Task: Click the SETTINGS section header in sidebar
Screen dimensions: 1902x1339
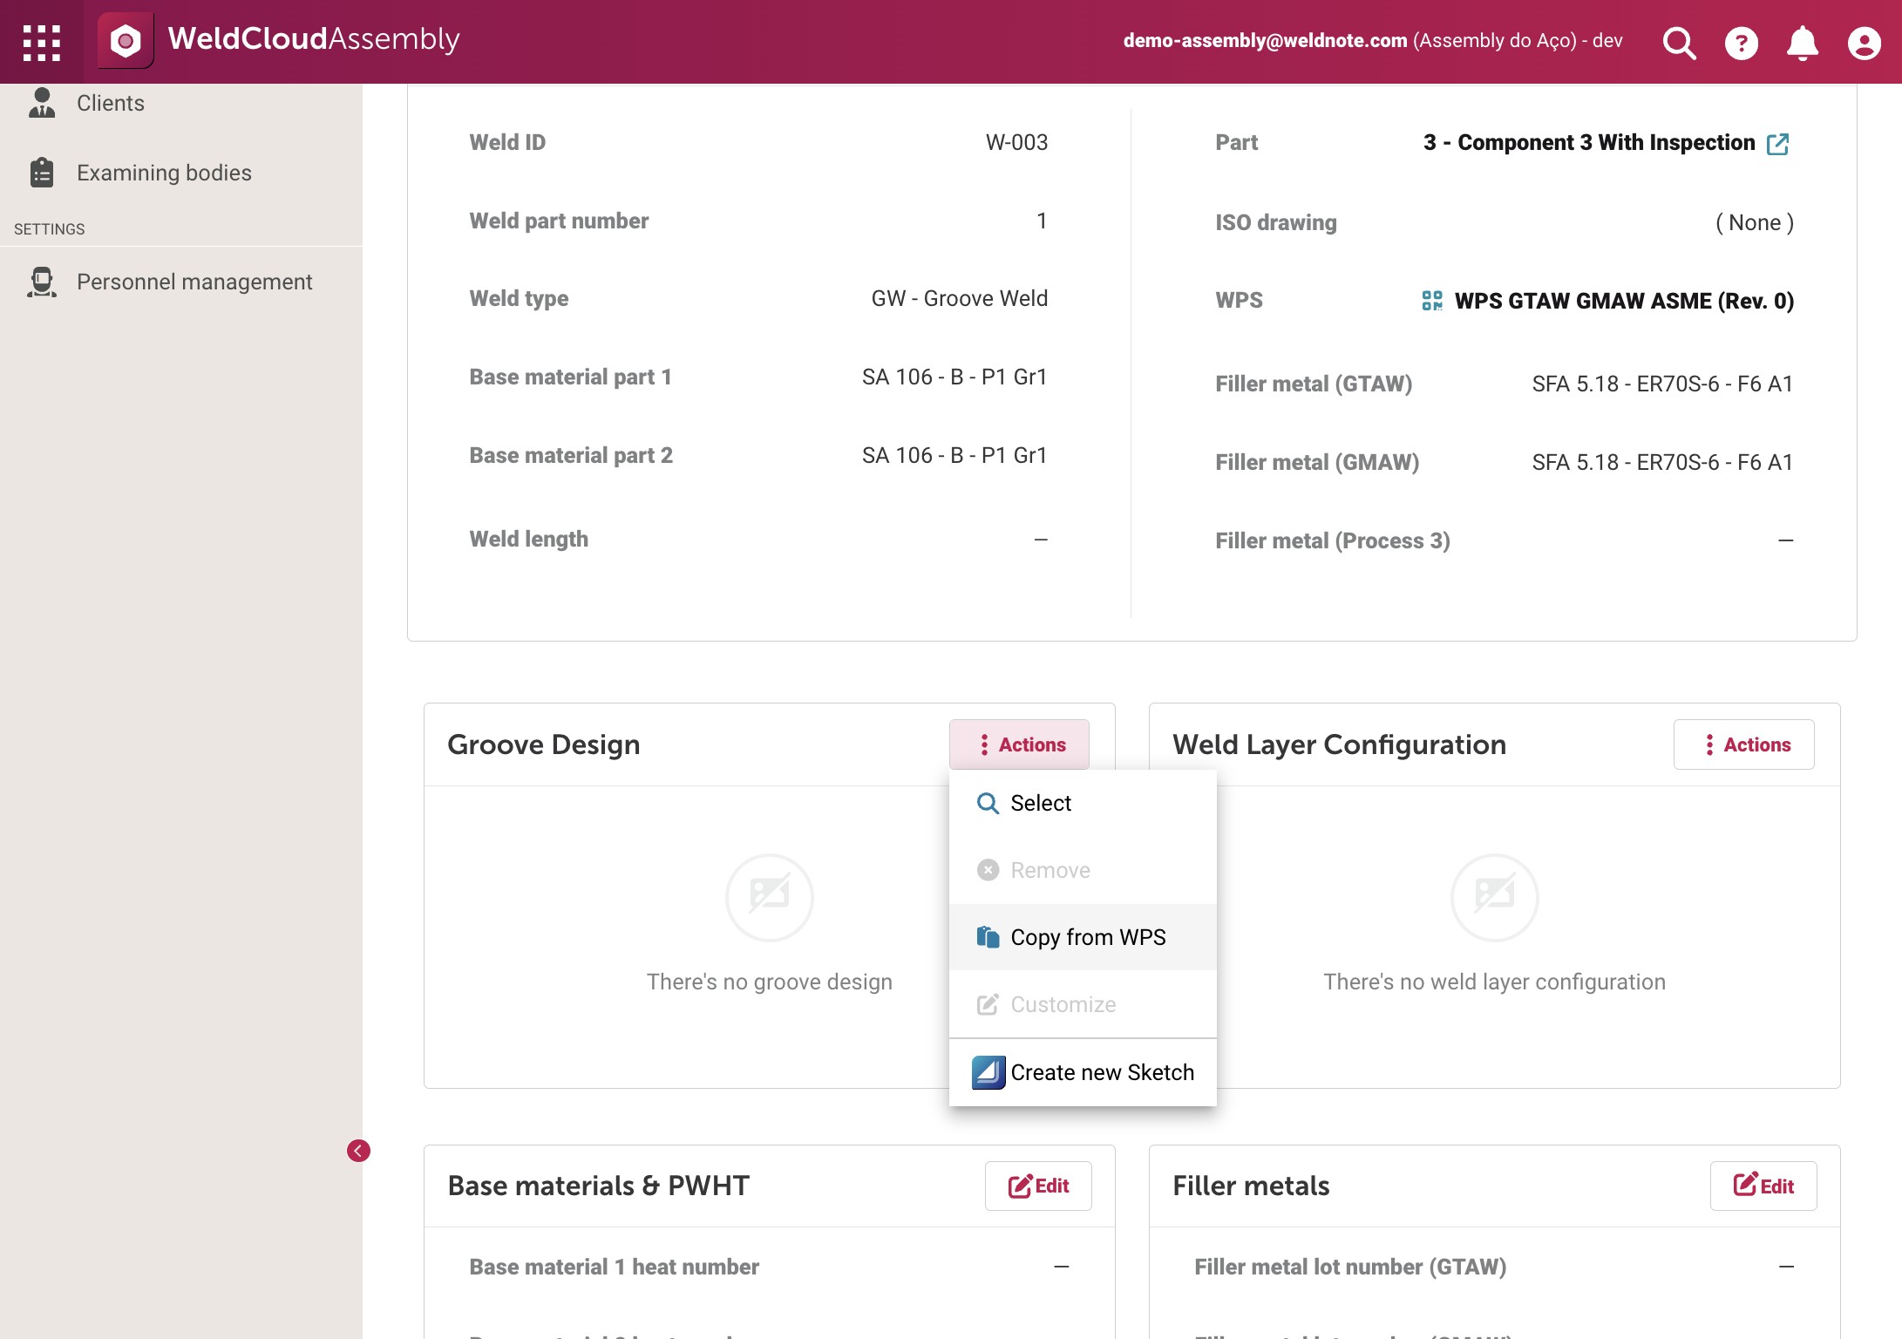Action: (50, 229)
